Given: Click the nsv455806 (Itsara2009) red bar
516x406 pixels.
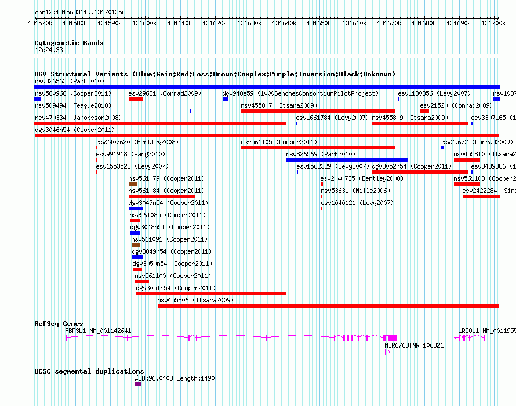Looking at the screenshot, I should click(328, 306).
